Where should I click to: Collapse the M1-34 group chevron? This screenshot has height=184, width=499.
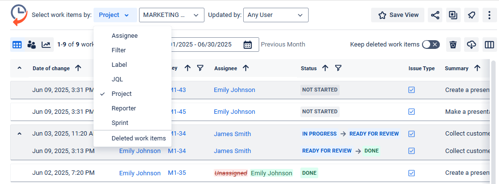19,134
